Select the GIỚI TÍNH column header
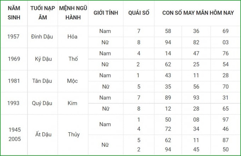This screenshot has height=156, width=241. point(106,13)
